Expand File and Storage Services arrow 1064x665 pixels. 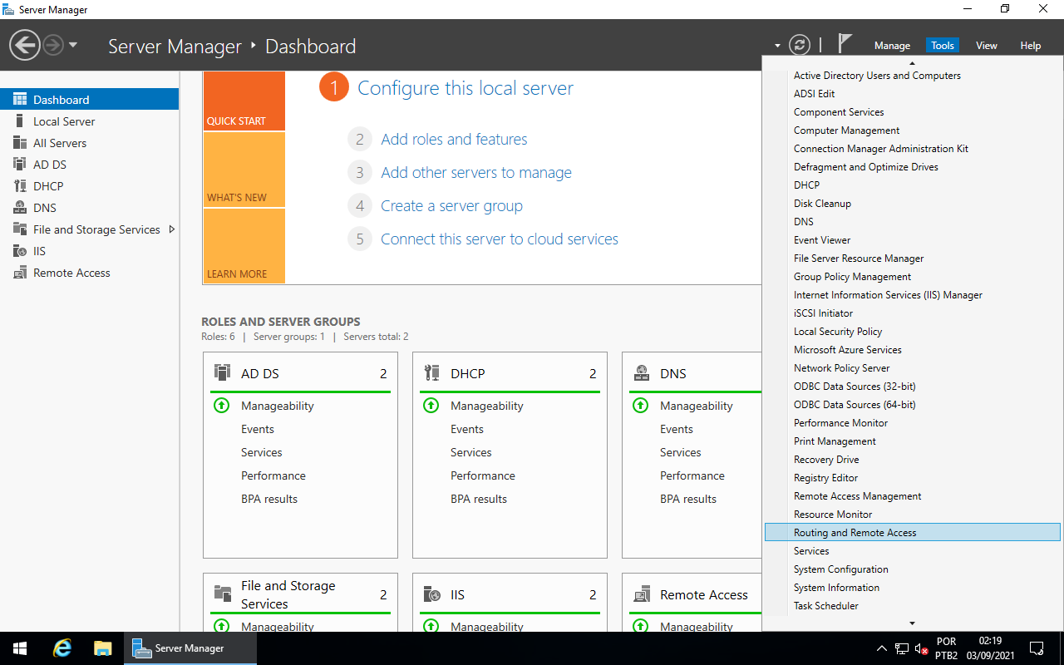click(x=172, y=229)
